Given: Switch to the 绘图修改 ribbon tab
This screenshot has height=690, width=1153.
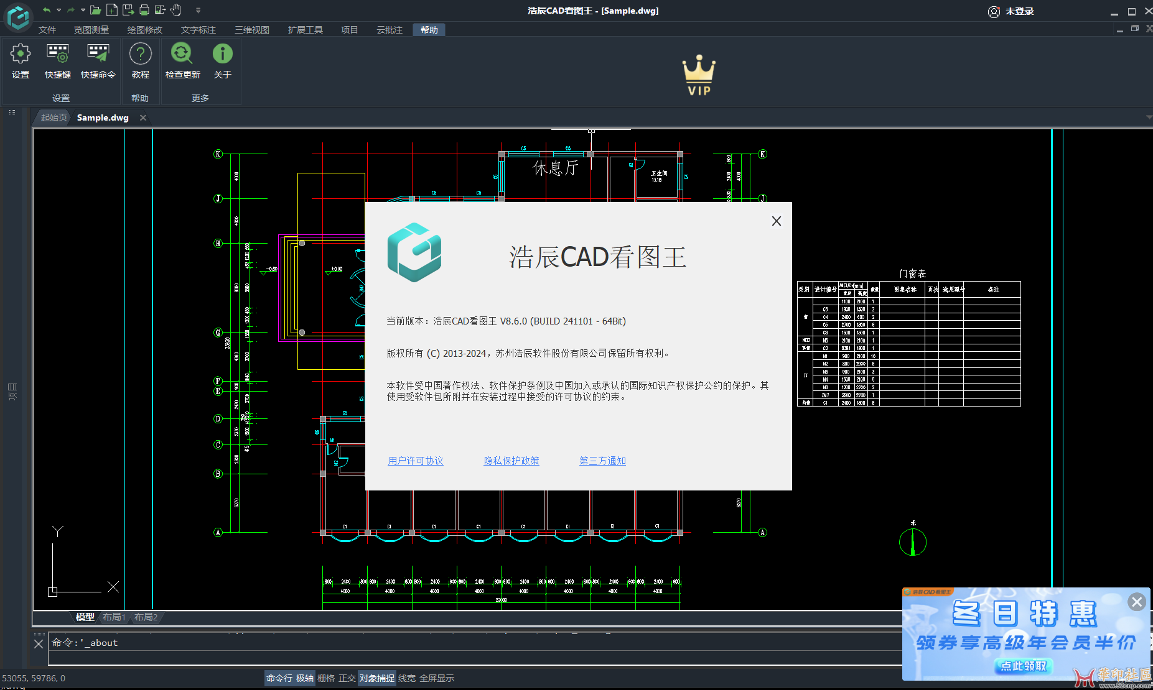Looking at the screenshot, I should (x=144, y=30).
